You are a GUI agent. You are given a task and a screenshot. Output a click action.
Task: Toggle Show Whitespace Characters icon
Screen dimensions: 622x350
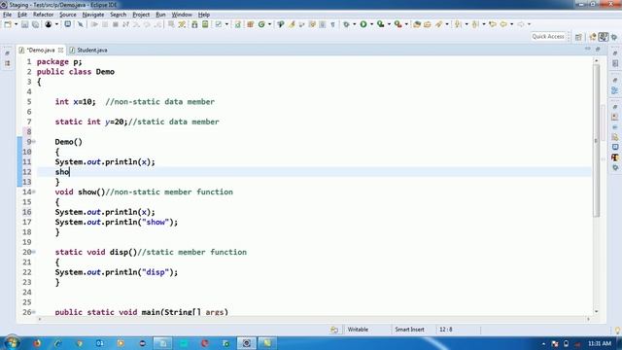pyautogui.click(x=332, y=24)
